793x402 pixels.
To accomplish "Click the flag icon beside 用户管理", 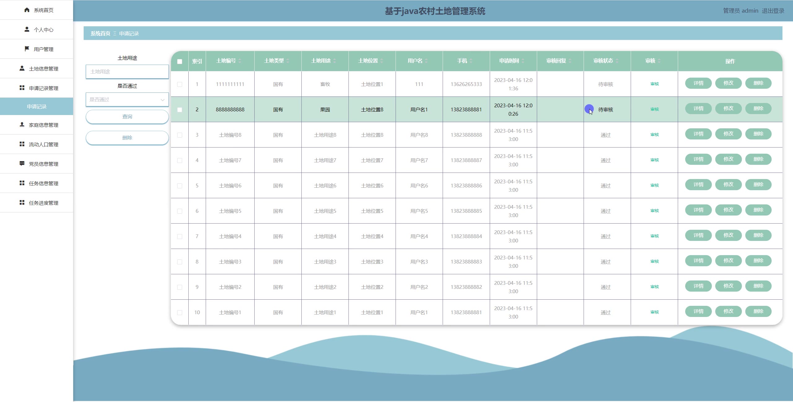I will 27,49.
